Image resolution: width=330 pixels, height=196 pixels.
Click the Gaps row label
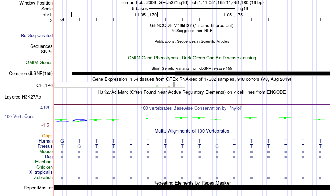(x=47, y=136)
